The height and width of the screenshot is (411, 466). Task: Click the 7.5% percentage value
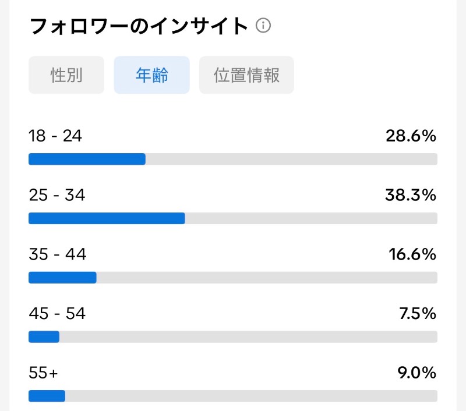(x=417, y=313)
